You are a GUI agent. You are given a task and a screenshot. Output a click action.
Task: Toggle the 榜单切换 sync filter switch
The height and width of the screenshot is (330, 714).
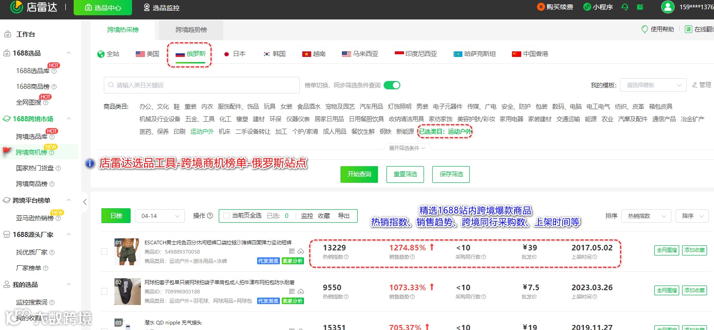coord(392,85)
